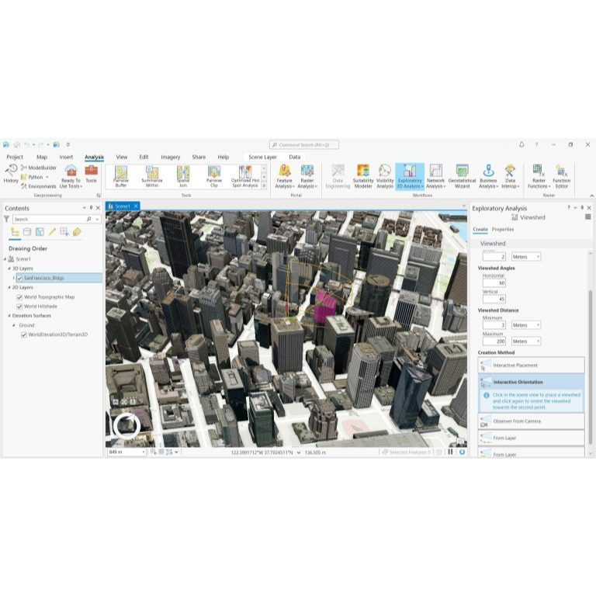Click the Maximum distance field showing 200
The width and height of the screenshot is (596, 596).
point(494,341)
